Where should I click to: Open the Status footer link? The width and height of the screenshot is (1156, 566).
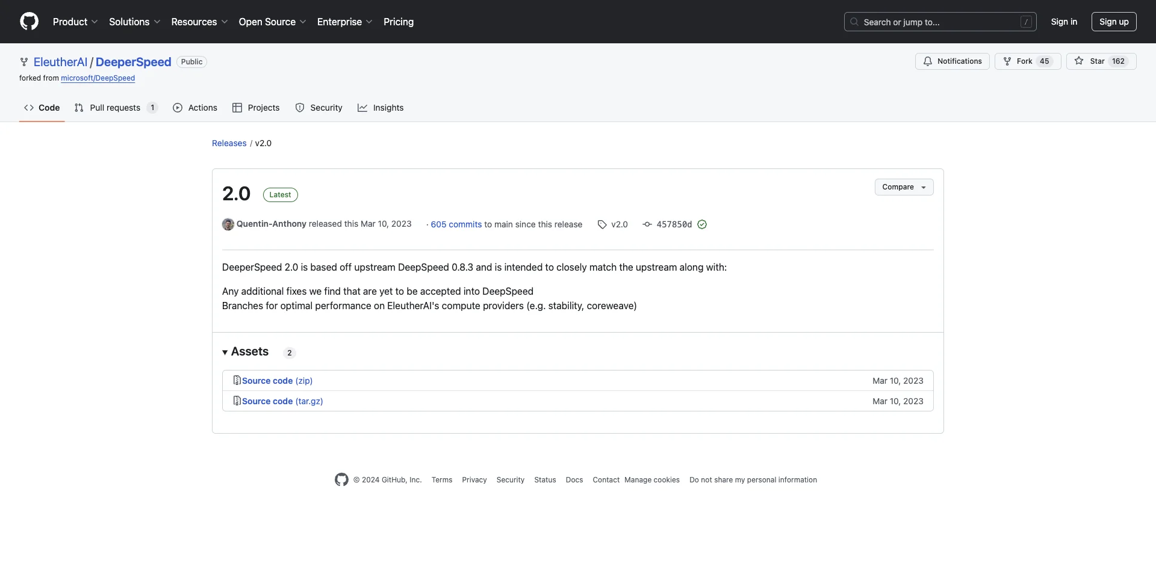point(545,480)
